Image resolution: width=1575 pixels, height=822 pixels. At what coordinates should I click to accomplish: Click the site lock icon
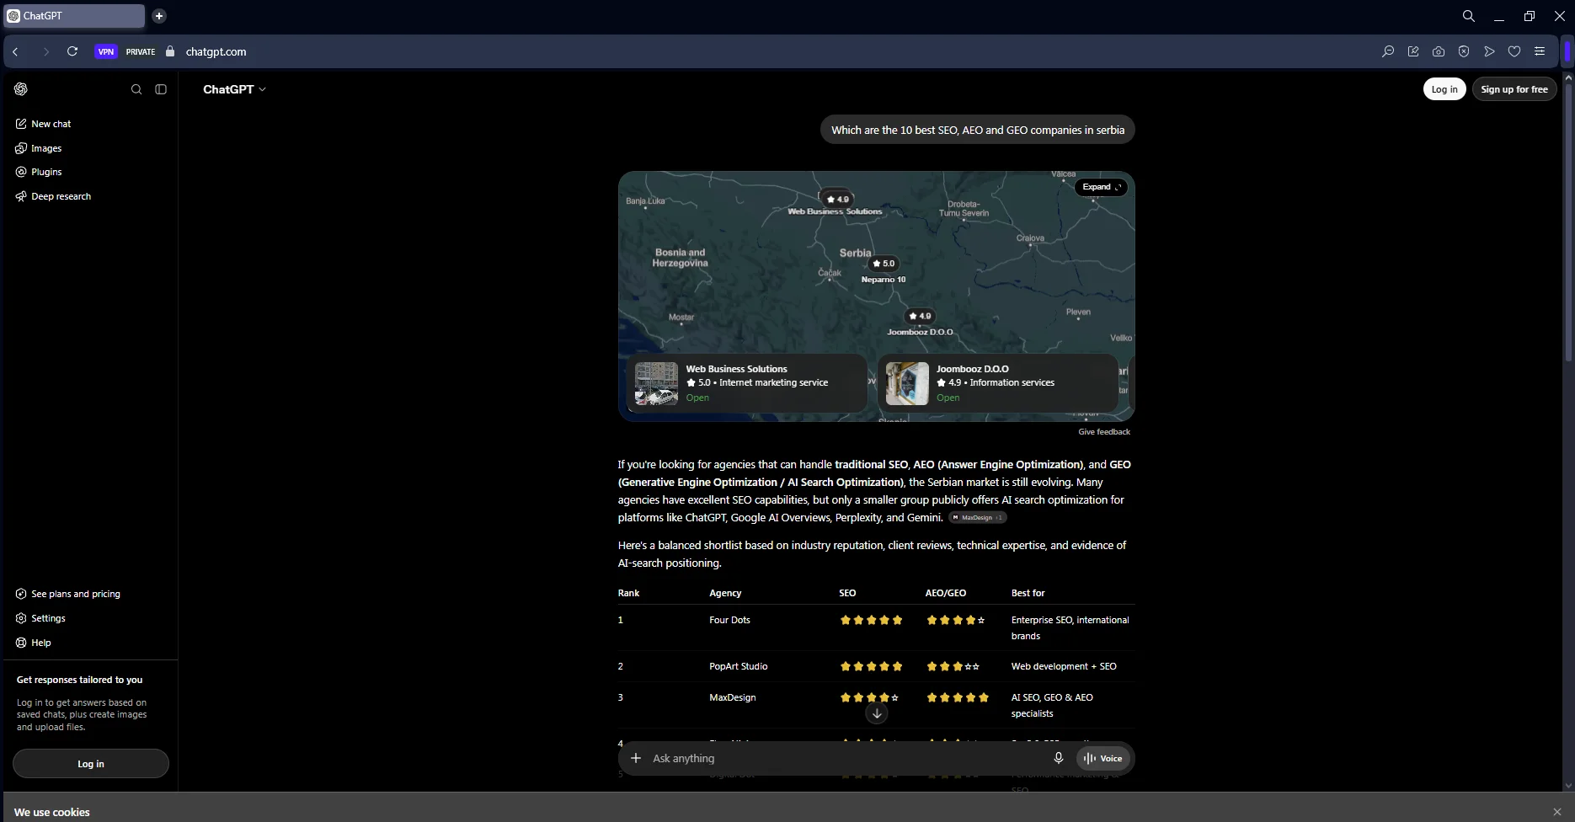coord(170,51)
